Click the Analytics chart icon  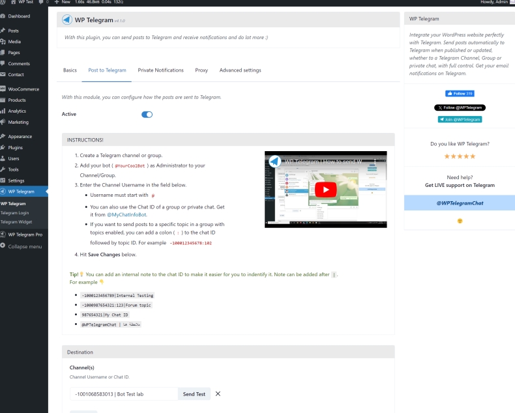3,111
